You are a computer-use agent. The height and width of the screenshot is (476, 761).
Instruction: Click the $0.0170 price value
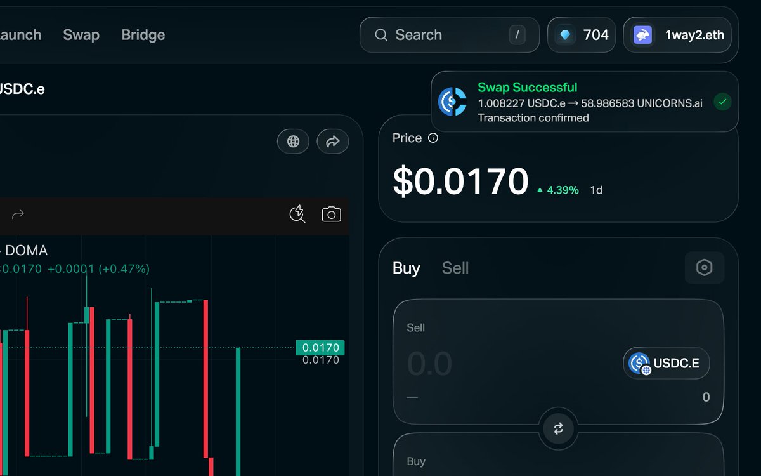[460, 182]
